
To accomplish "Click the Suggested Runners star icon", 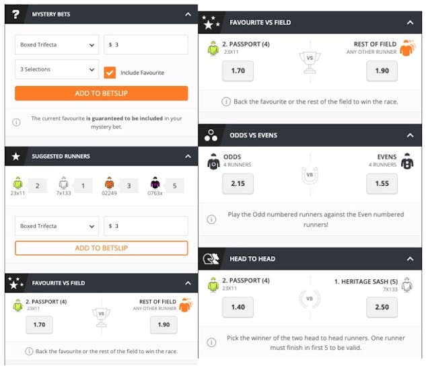I will 15,157.
